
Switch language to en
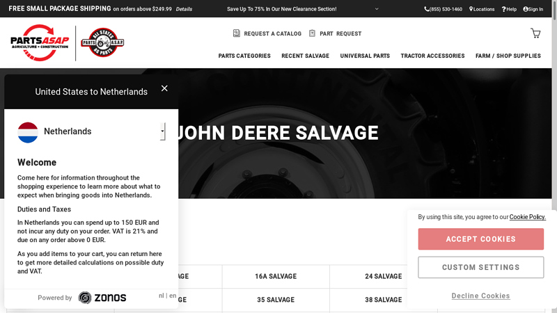tap(173, 296)
